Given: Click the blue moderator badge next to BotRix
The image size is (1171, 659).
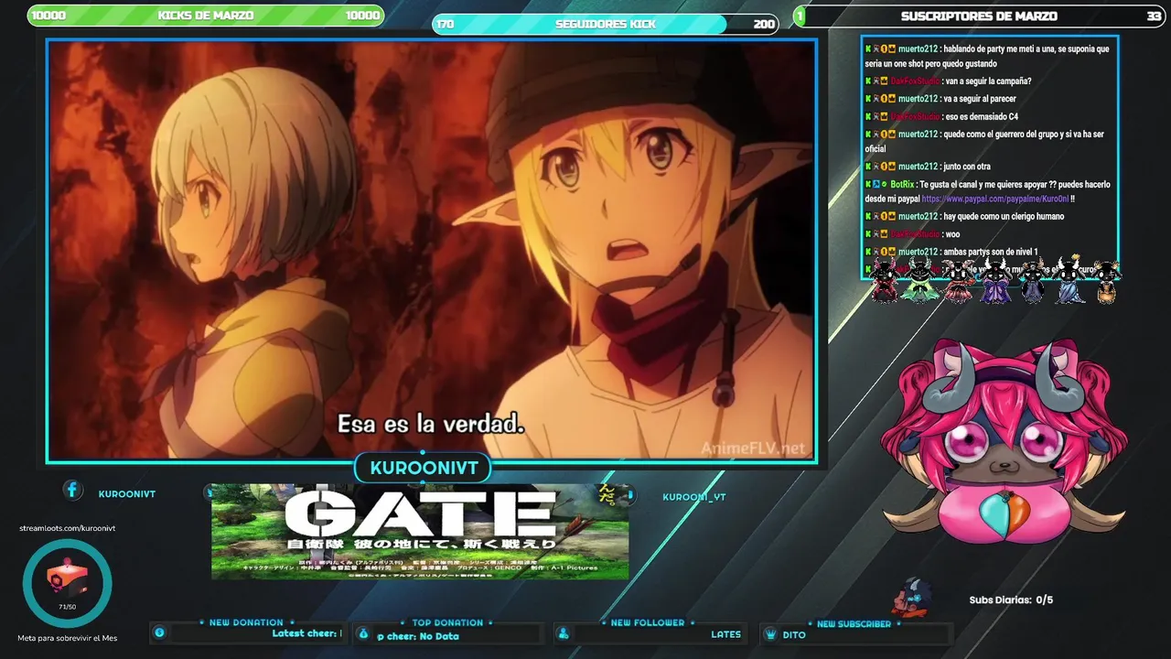Looking at the screenshot, I should click(876, 184).
